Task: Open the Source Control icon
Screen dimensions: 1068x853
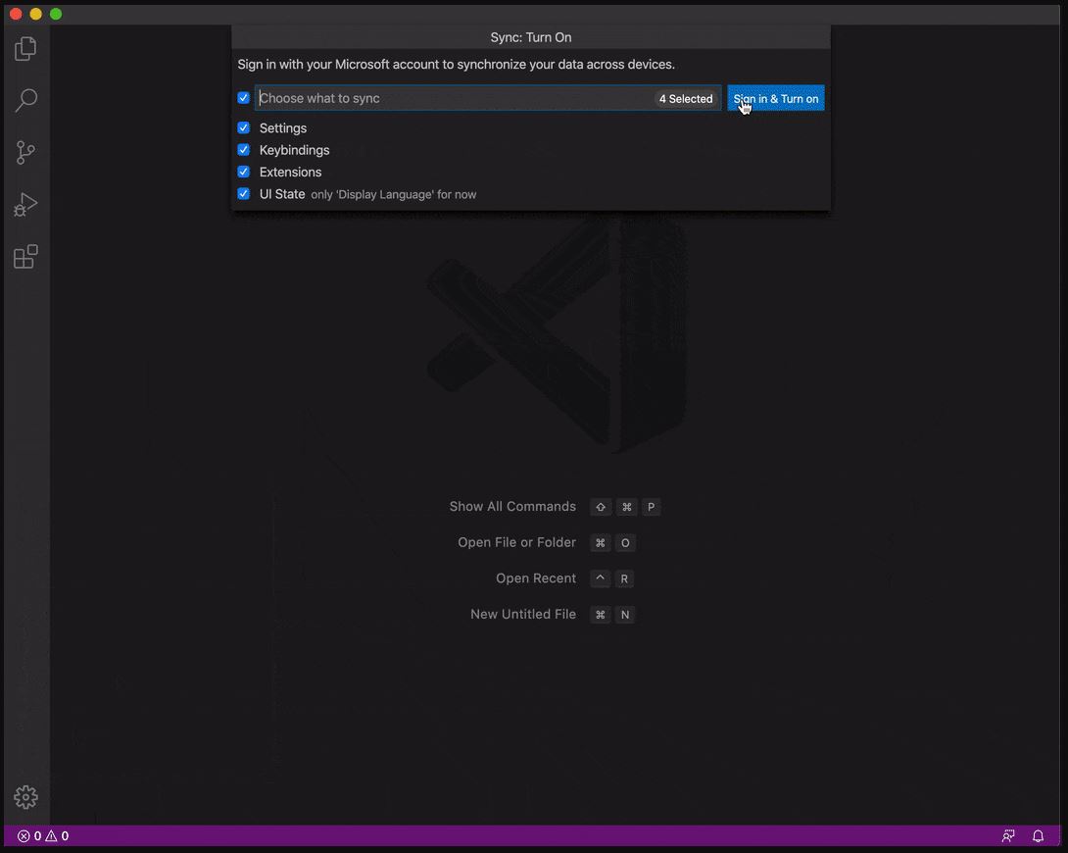Action: (x=25, y=152)
